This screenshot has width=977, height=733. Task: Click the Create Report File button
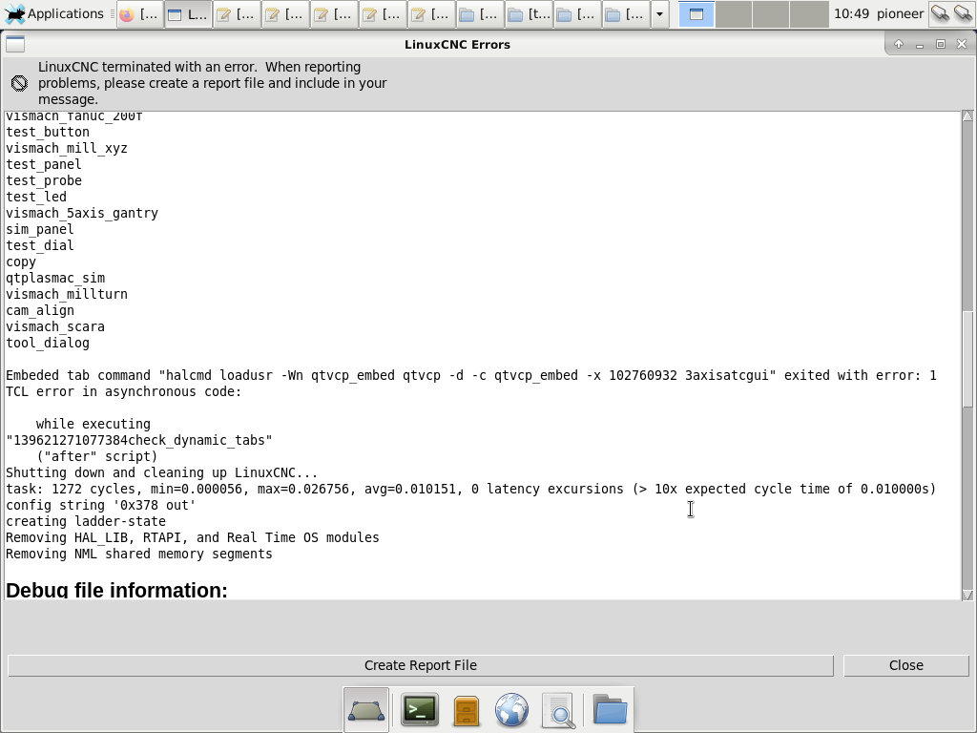(x=420, y=665)
